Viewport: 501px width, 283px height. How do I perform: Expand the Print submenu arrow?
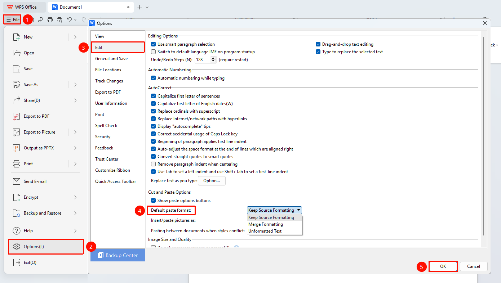tap(75, 164)
